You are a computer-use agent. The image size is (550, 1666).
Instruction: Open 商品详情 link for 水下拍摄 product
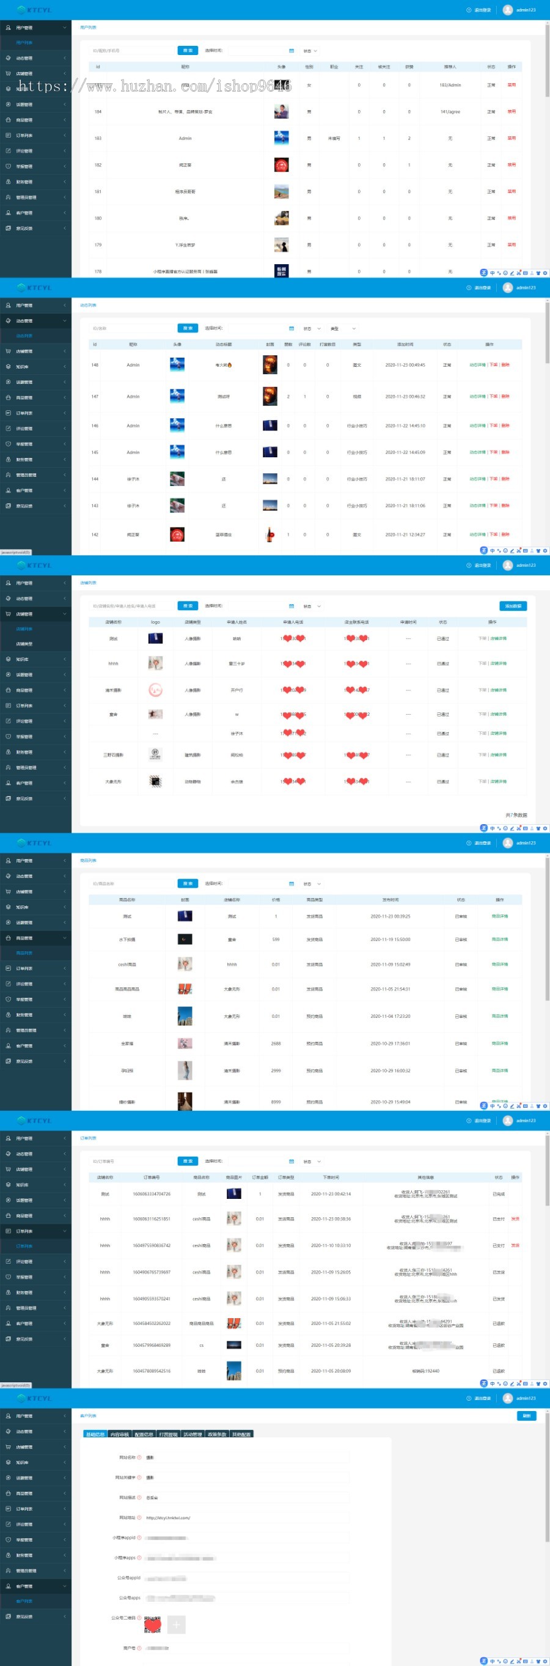tap(500, 939)
